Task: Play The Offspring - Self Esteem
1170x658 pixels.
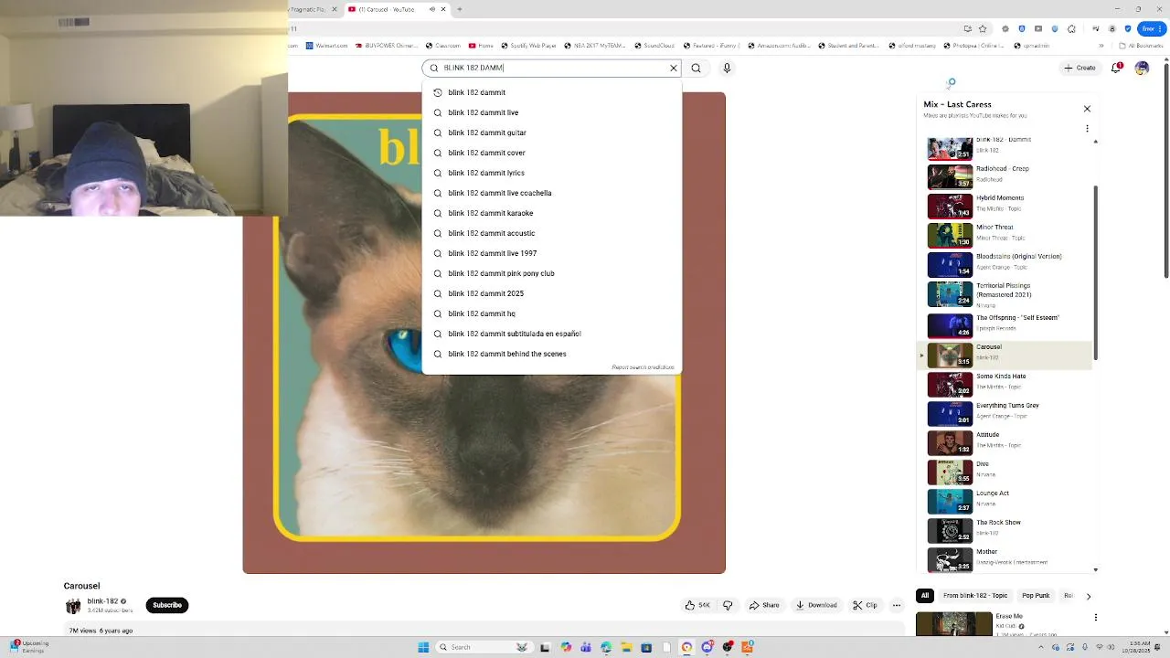Action: pyautogui.click(x=1005, y=324)
